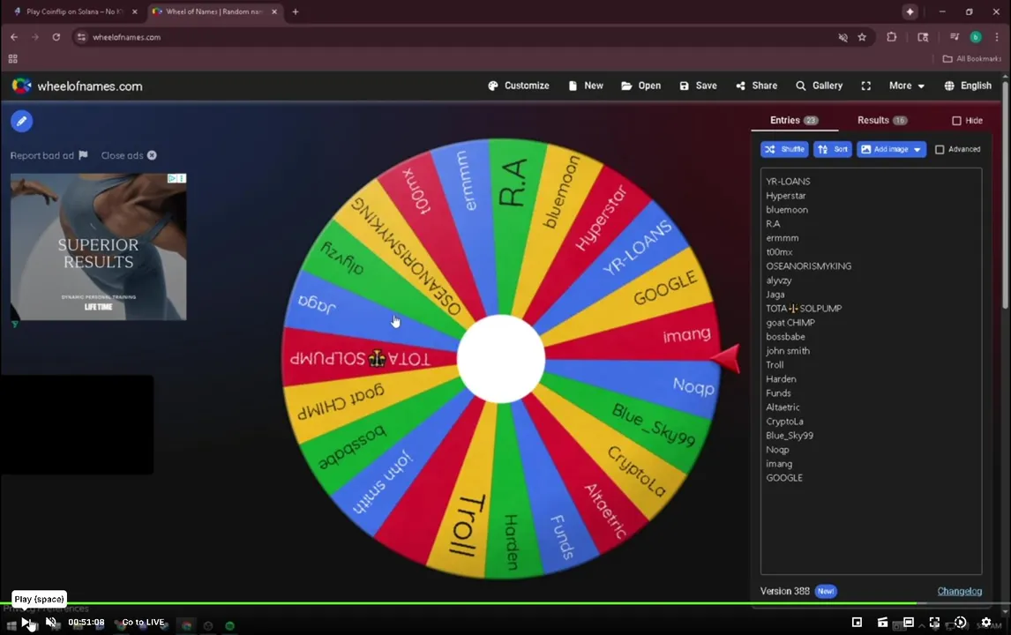The width and height of the screenshot is (1011, 635).
Task: Click the blue pencil edit button
Action: click(x=21, y=121)
